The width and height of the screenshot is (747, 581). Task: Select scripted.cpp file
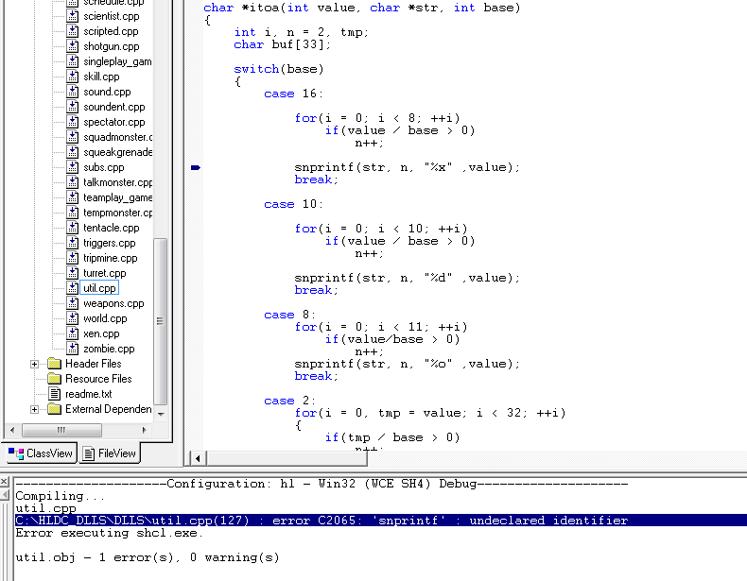pyautogui.click(x=111, y=31)
